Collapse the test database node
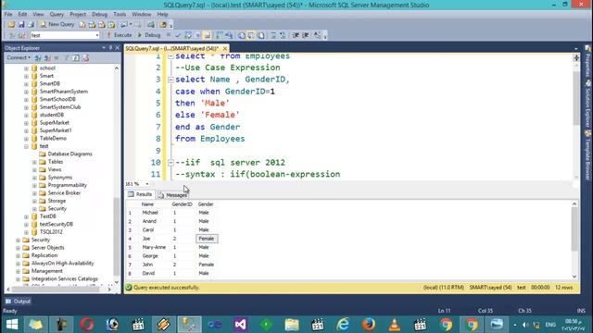The height and width of the screenshot is (333, 593). 26,146
